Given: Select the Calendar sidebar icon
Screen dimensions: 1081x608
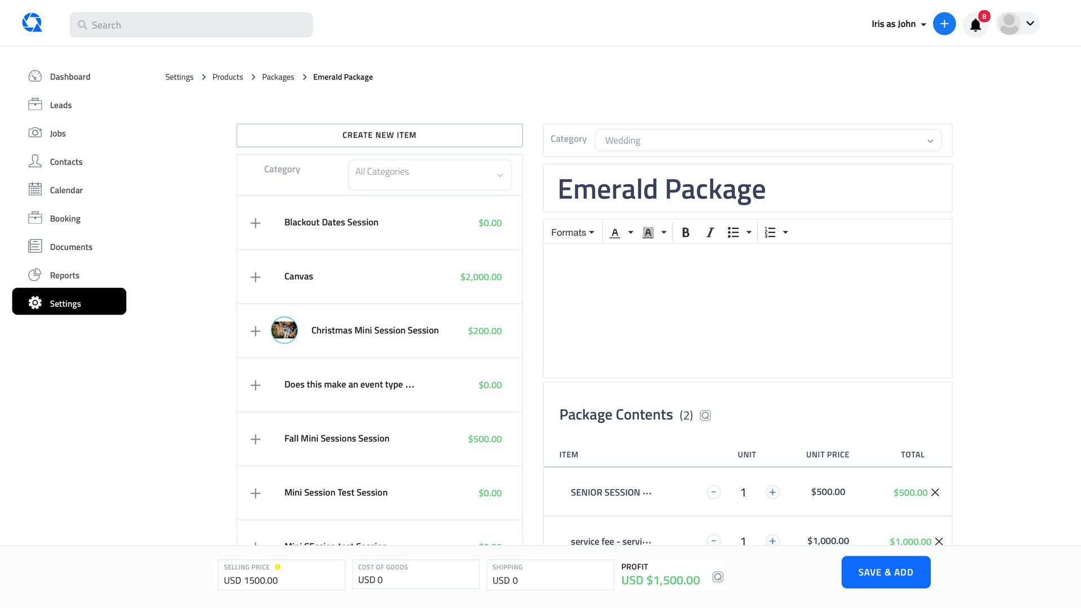Looking at the screenshot, I should tap(35, 190).
